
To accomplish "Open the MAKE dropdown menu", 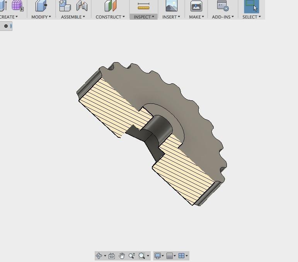I will click(196, 17).
